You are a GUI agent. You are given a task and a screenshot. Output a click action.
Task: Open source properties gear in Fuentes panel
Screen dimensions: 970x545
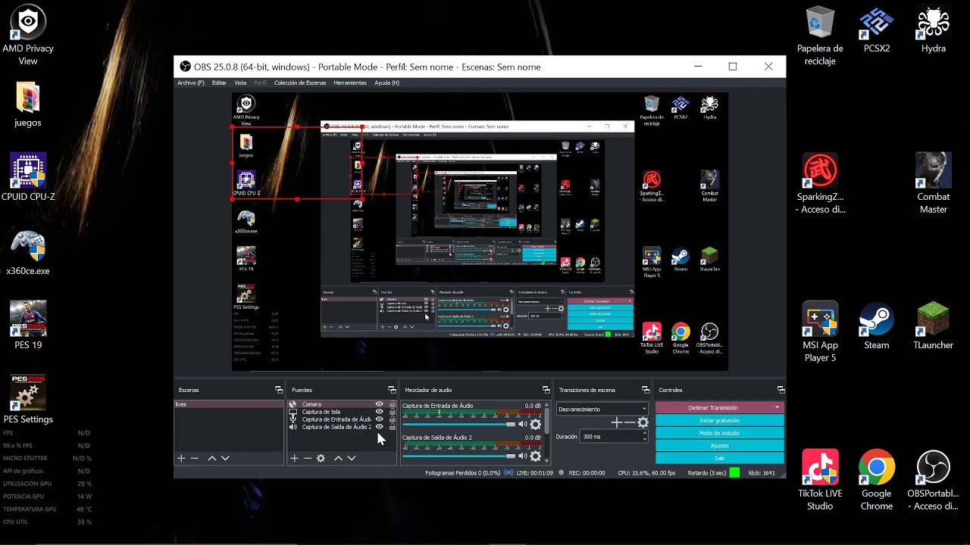coord(321,458)
